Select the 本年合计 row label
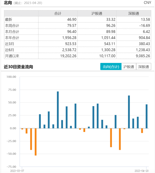The height and width of the screenshot is (173, 155). click(x=12, y=38)
